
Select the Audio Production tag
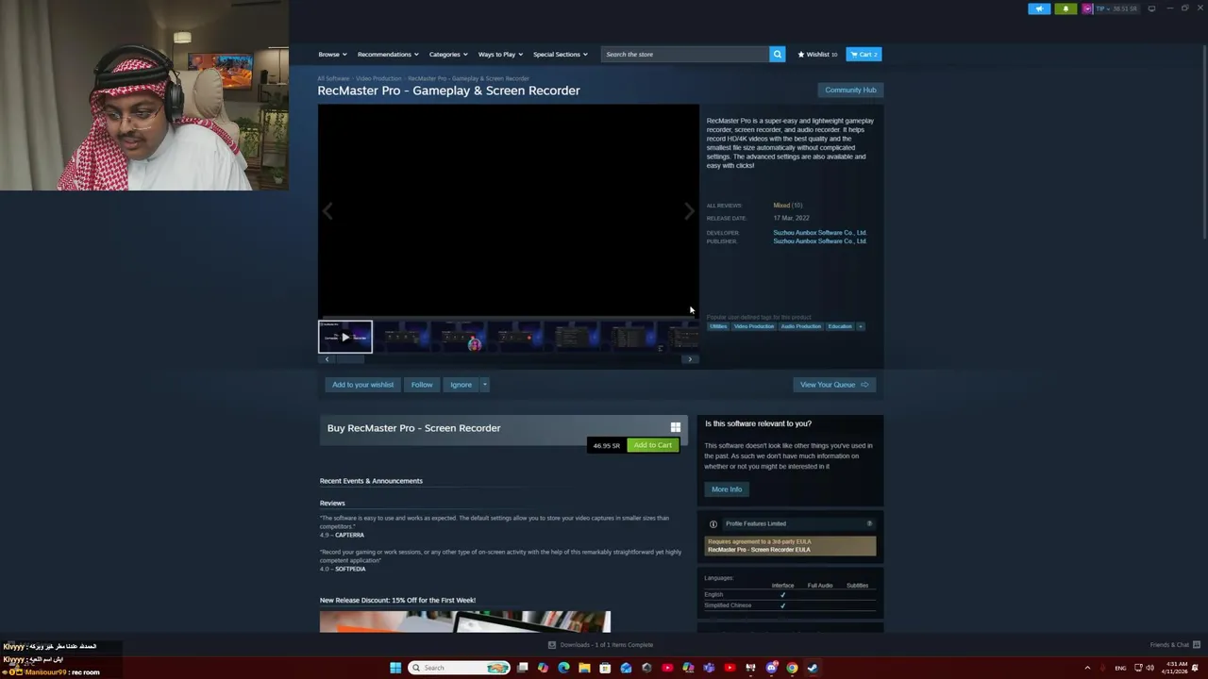(x=800, y=326)
